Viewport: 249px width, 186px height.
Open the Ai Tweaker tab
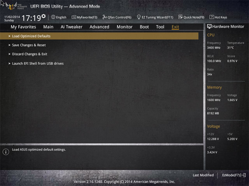point(72,27)
